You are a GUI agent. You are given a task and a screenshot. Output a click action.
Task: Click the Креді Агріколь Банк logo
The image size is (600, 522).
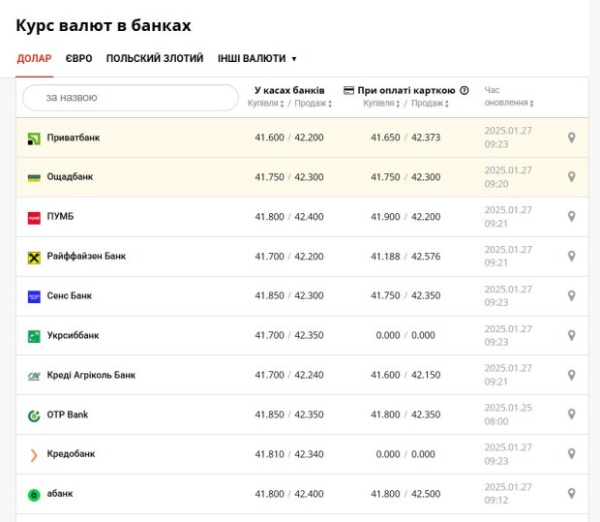[34, 377]
